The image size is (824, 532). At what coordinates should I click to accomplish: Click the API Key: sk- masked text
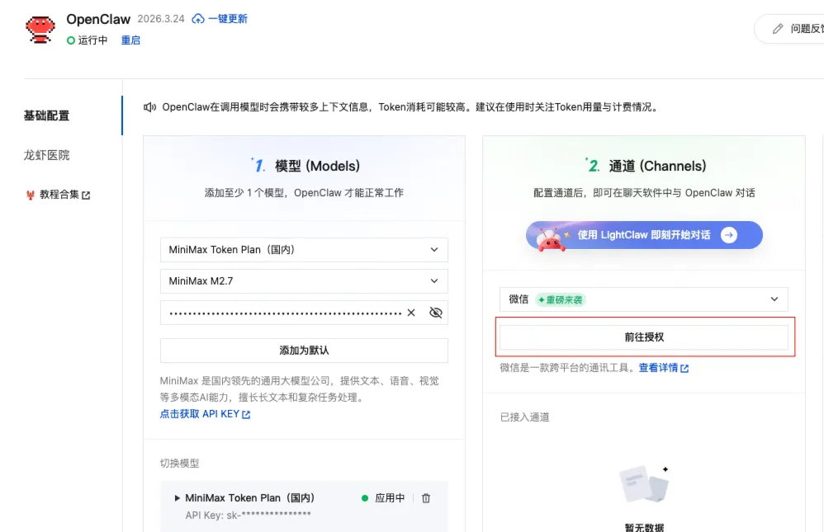click(x=248, y=516)
